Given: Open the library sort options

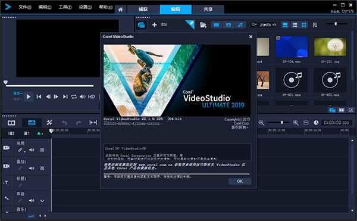Looking at the screenshot, I should [x=315, y=25].
